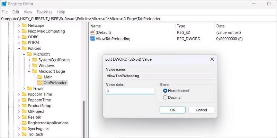
Task: Click the 0x00000000 (0) data cell
Action: point(229,39)
